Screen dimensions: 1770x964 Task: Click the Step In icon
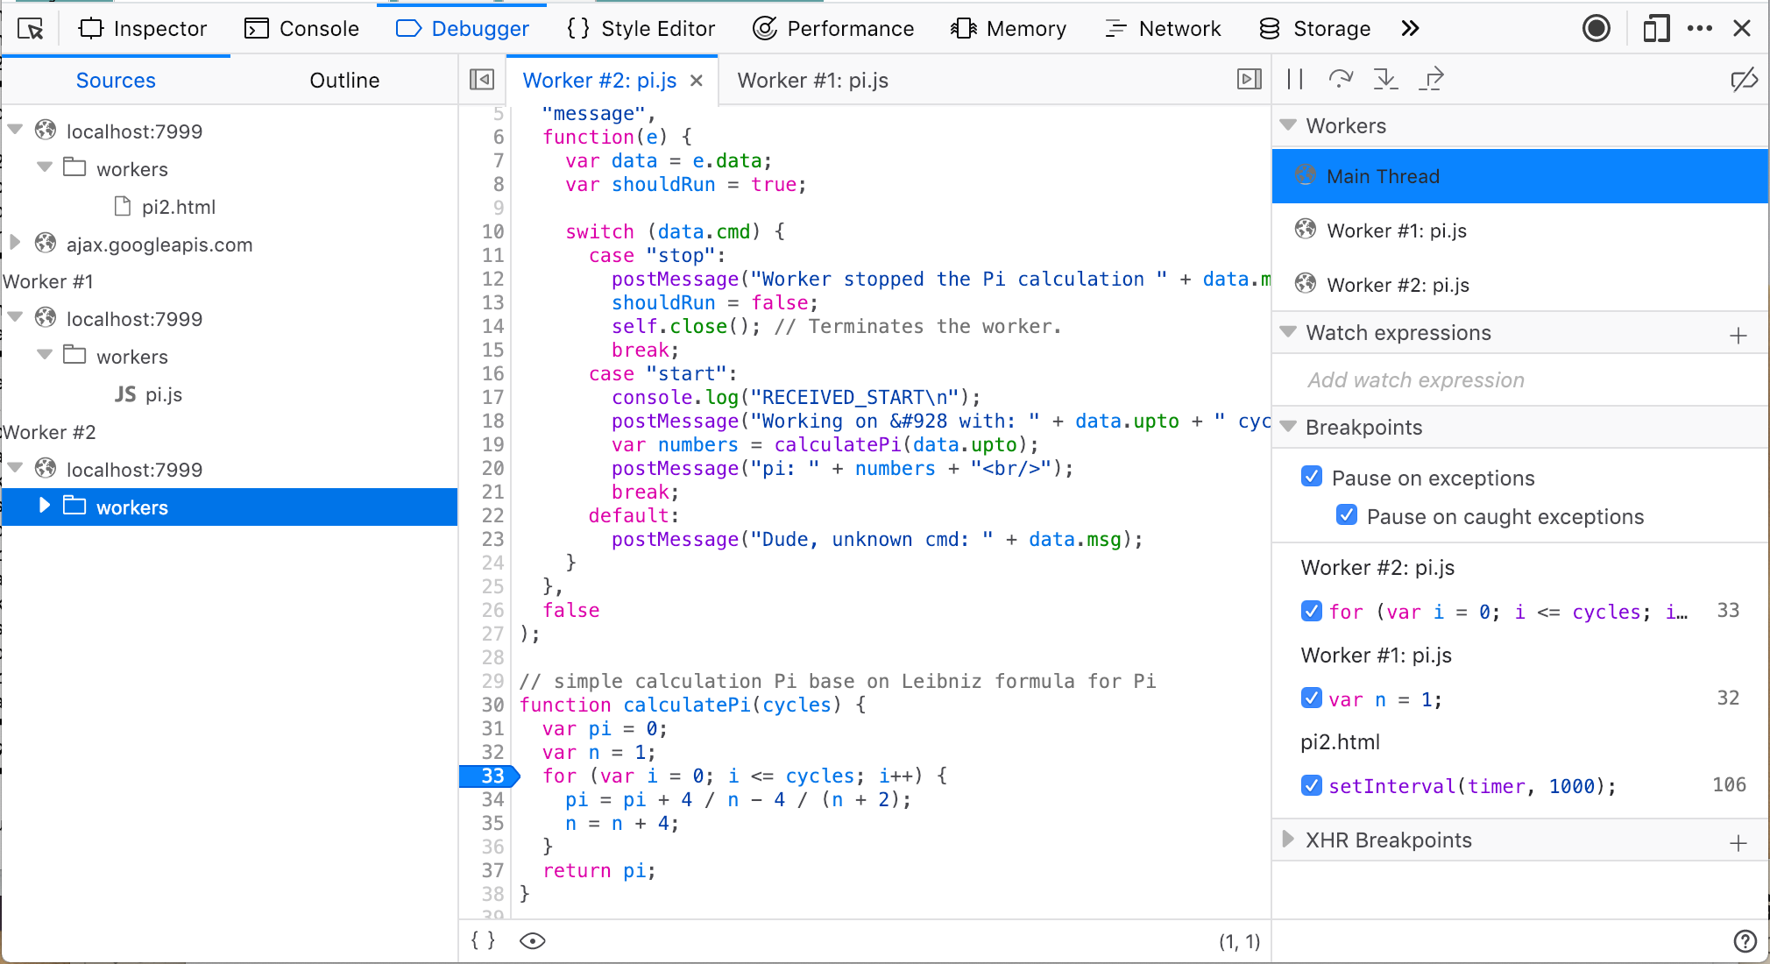pyautogui.click(x=1385, y=80)
